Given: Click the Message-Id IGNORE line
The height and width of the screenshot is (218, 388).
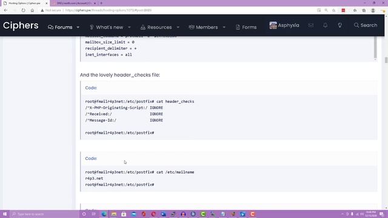Looking at the screenshot, I should click(124, 121).
